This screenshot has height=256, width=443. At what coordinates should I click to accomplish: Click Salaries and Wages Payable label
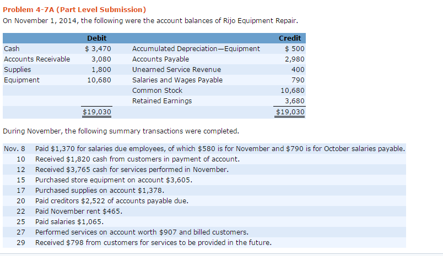[x=177, y=80]
